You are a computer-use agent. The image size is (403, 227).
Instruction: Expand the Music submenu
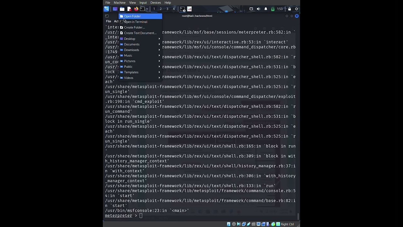(140, 55)
